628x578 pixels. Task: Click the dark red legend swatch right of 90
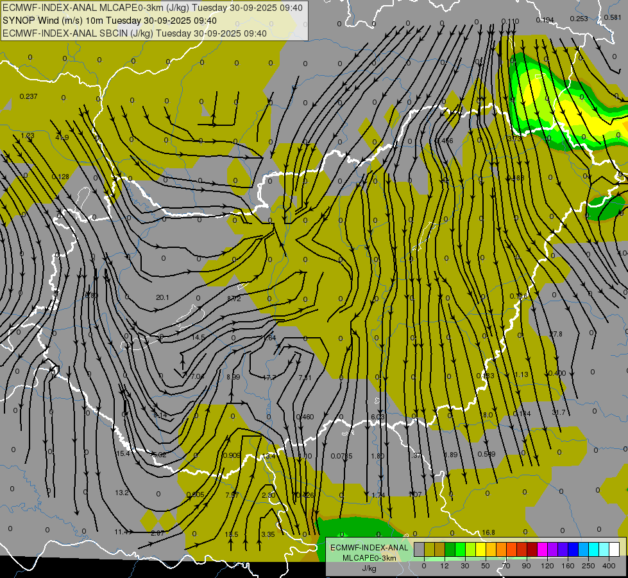tap(532, 550)
